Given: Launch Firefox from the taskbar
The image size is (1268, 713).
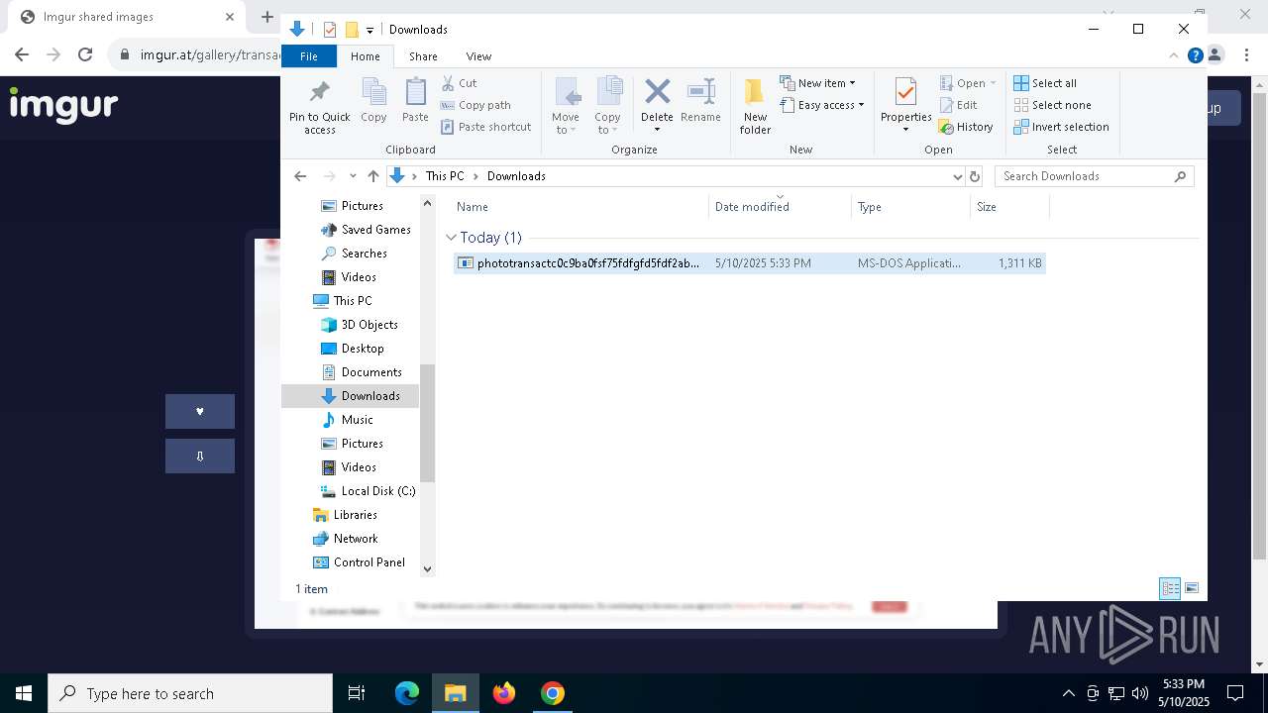Looking at the screenshot, I should (504, 693).
